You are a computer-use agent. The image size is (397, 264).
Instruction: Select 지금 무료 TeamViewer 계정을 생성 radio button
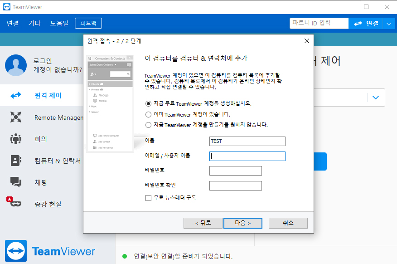(x=148, y=103)
